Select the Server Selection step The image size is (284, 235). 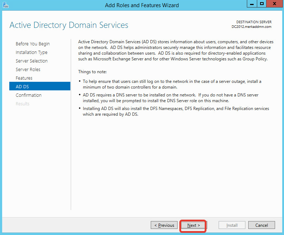pos(31,61)
